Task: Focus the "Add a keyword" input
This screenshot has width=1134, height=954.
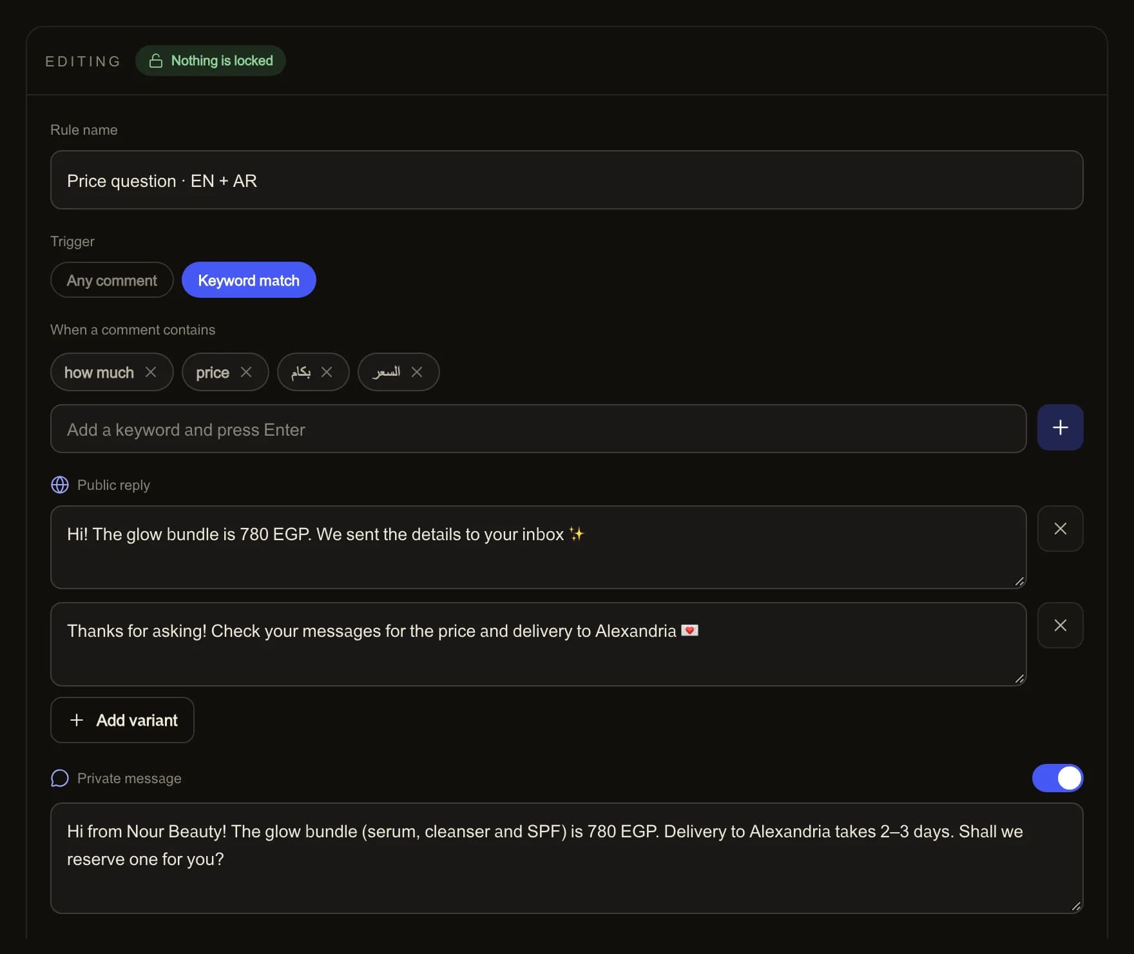Action: tap(539, 429)
